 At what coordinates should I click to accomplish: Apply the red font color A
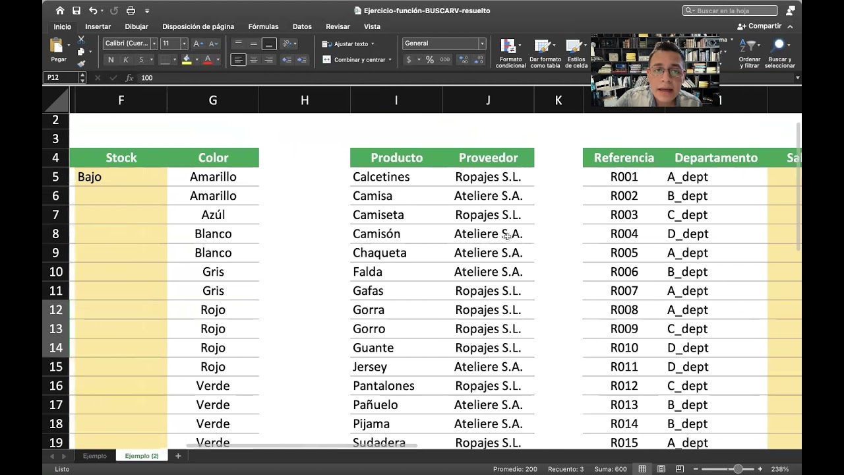208,60
